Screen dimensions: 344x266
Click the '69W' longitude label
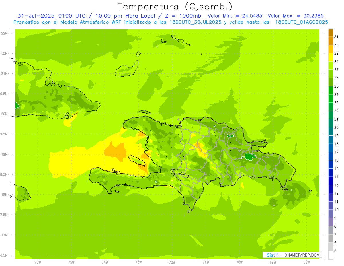tap(273, 262)
